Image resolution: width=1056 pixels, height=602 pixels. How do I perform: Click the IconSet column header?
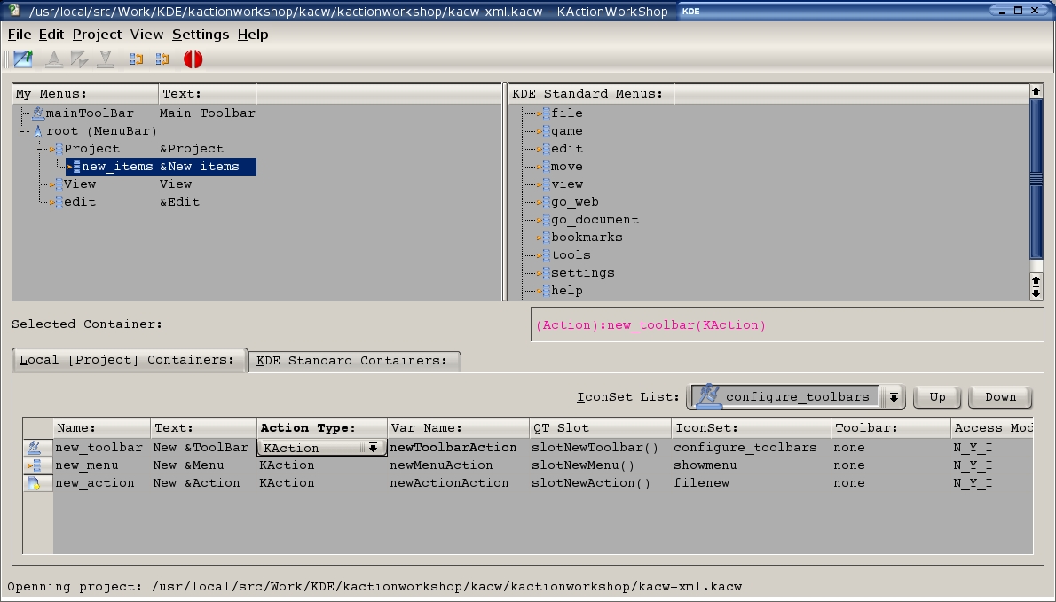pyautogui.click(x=751, y=428)
